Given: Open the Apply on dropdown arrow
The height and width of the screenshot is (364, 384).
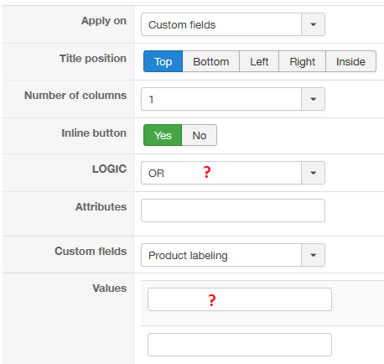Looking at the screenshot, I should coord(313,24).
